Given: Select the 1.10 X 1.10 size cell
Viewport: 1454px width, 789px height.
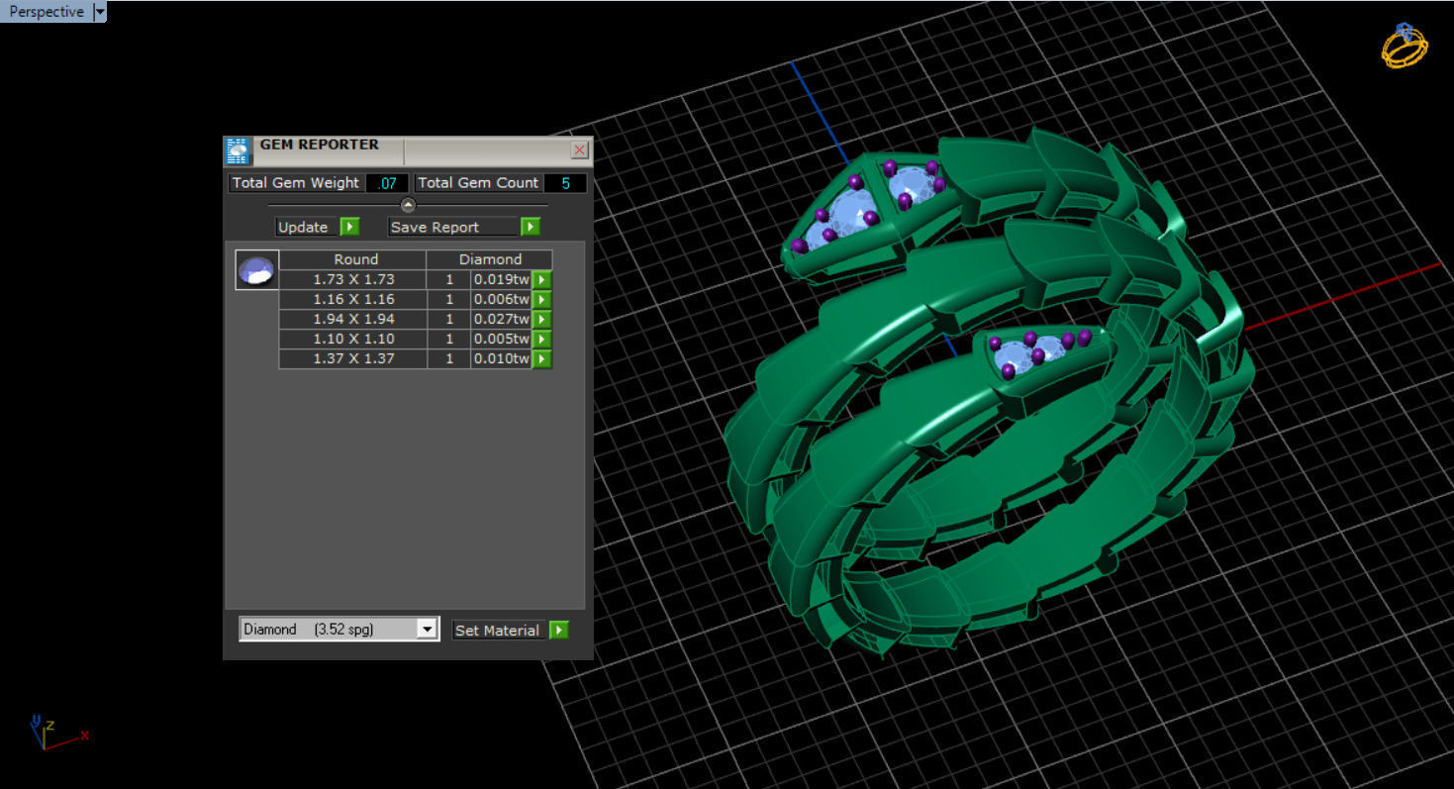Looking at the screenshot, I should click(353, 339).
